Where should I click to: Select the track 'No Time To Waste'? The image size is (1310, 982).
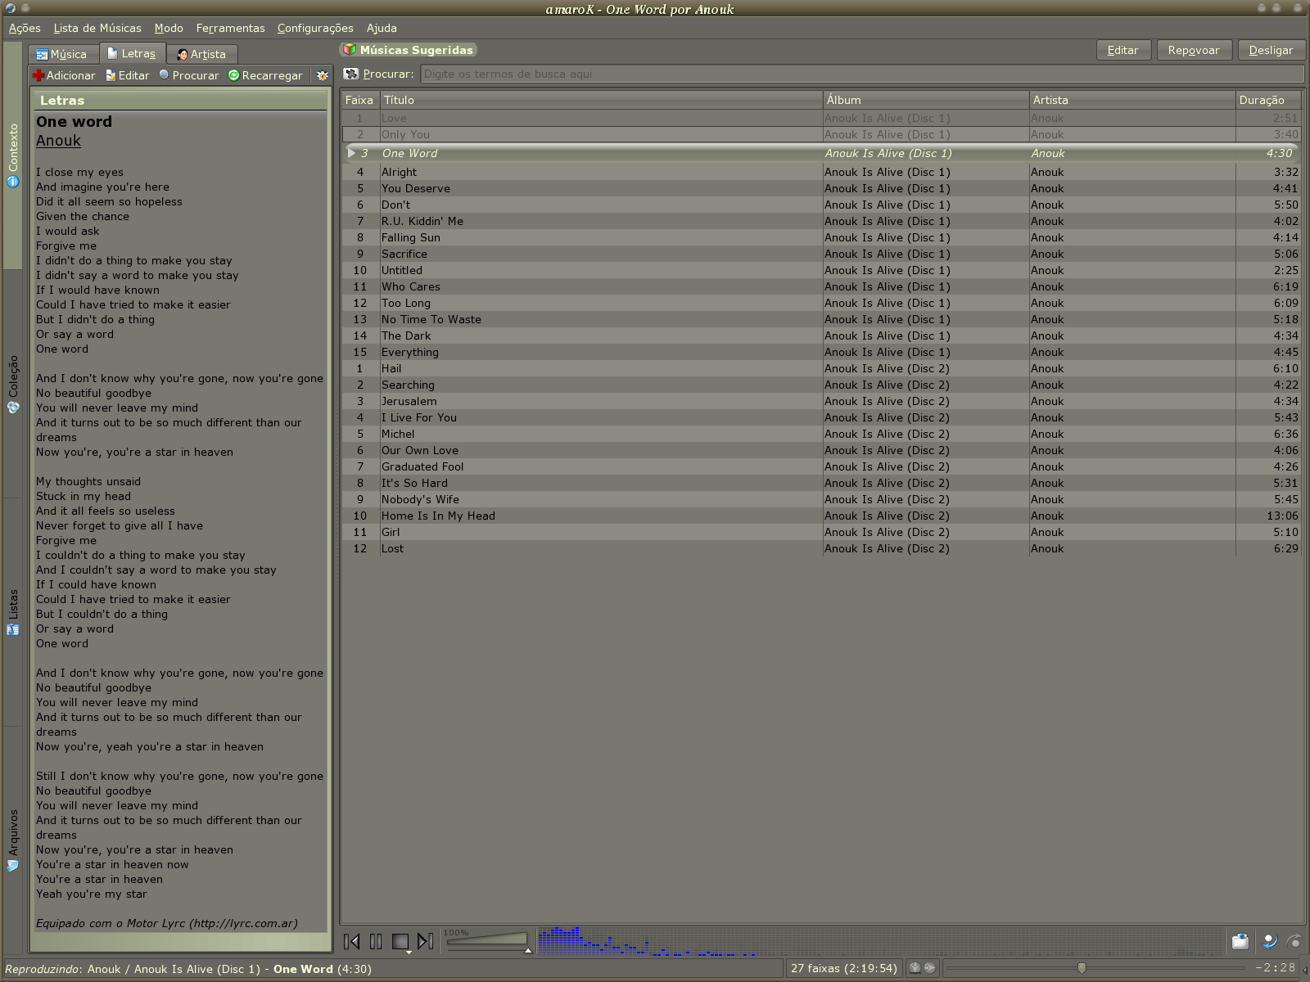[821, 319]
